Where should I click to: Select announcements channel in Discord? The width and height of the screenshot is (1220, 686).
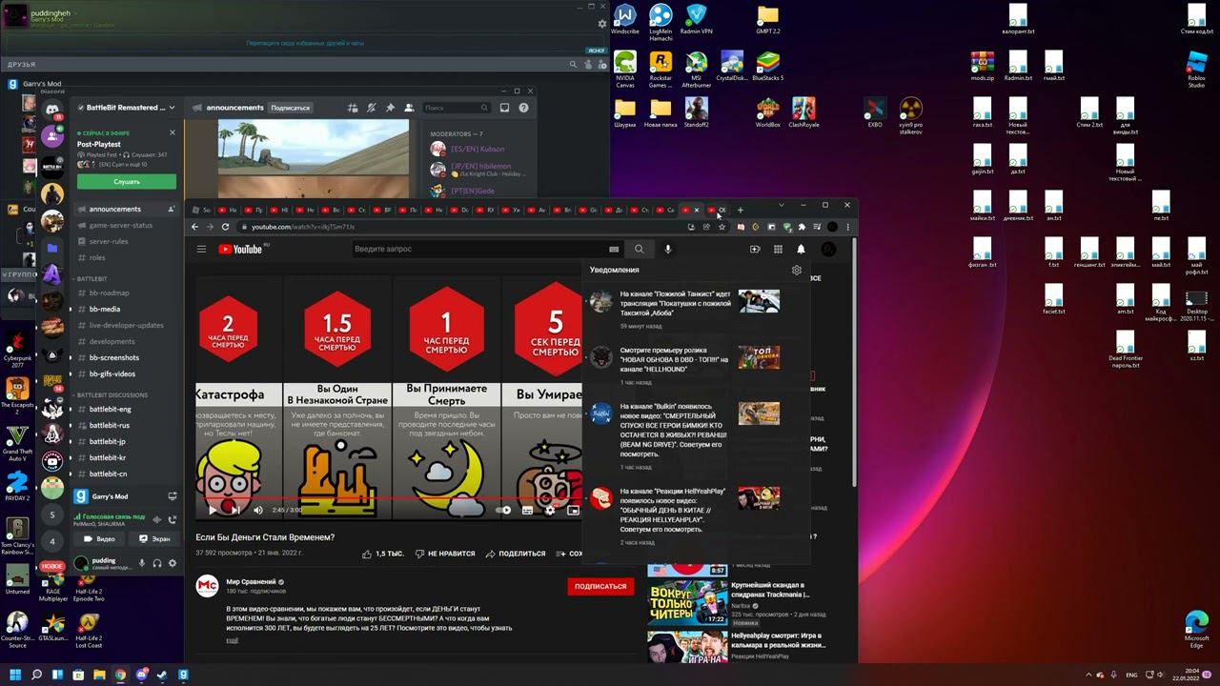[x=126, y=209]
